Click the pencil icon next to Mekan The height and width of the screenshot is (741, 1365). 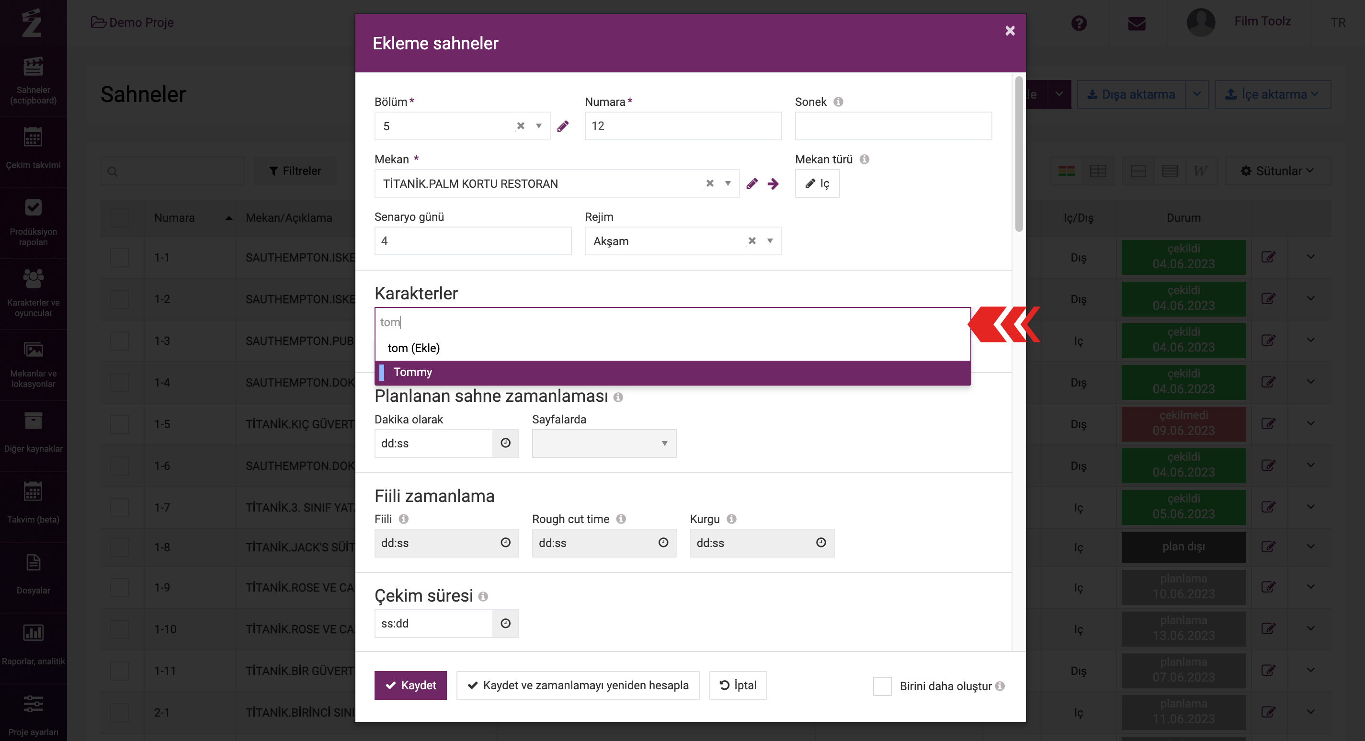click(752, 184)
